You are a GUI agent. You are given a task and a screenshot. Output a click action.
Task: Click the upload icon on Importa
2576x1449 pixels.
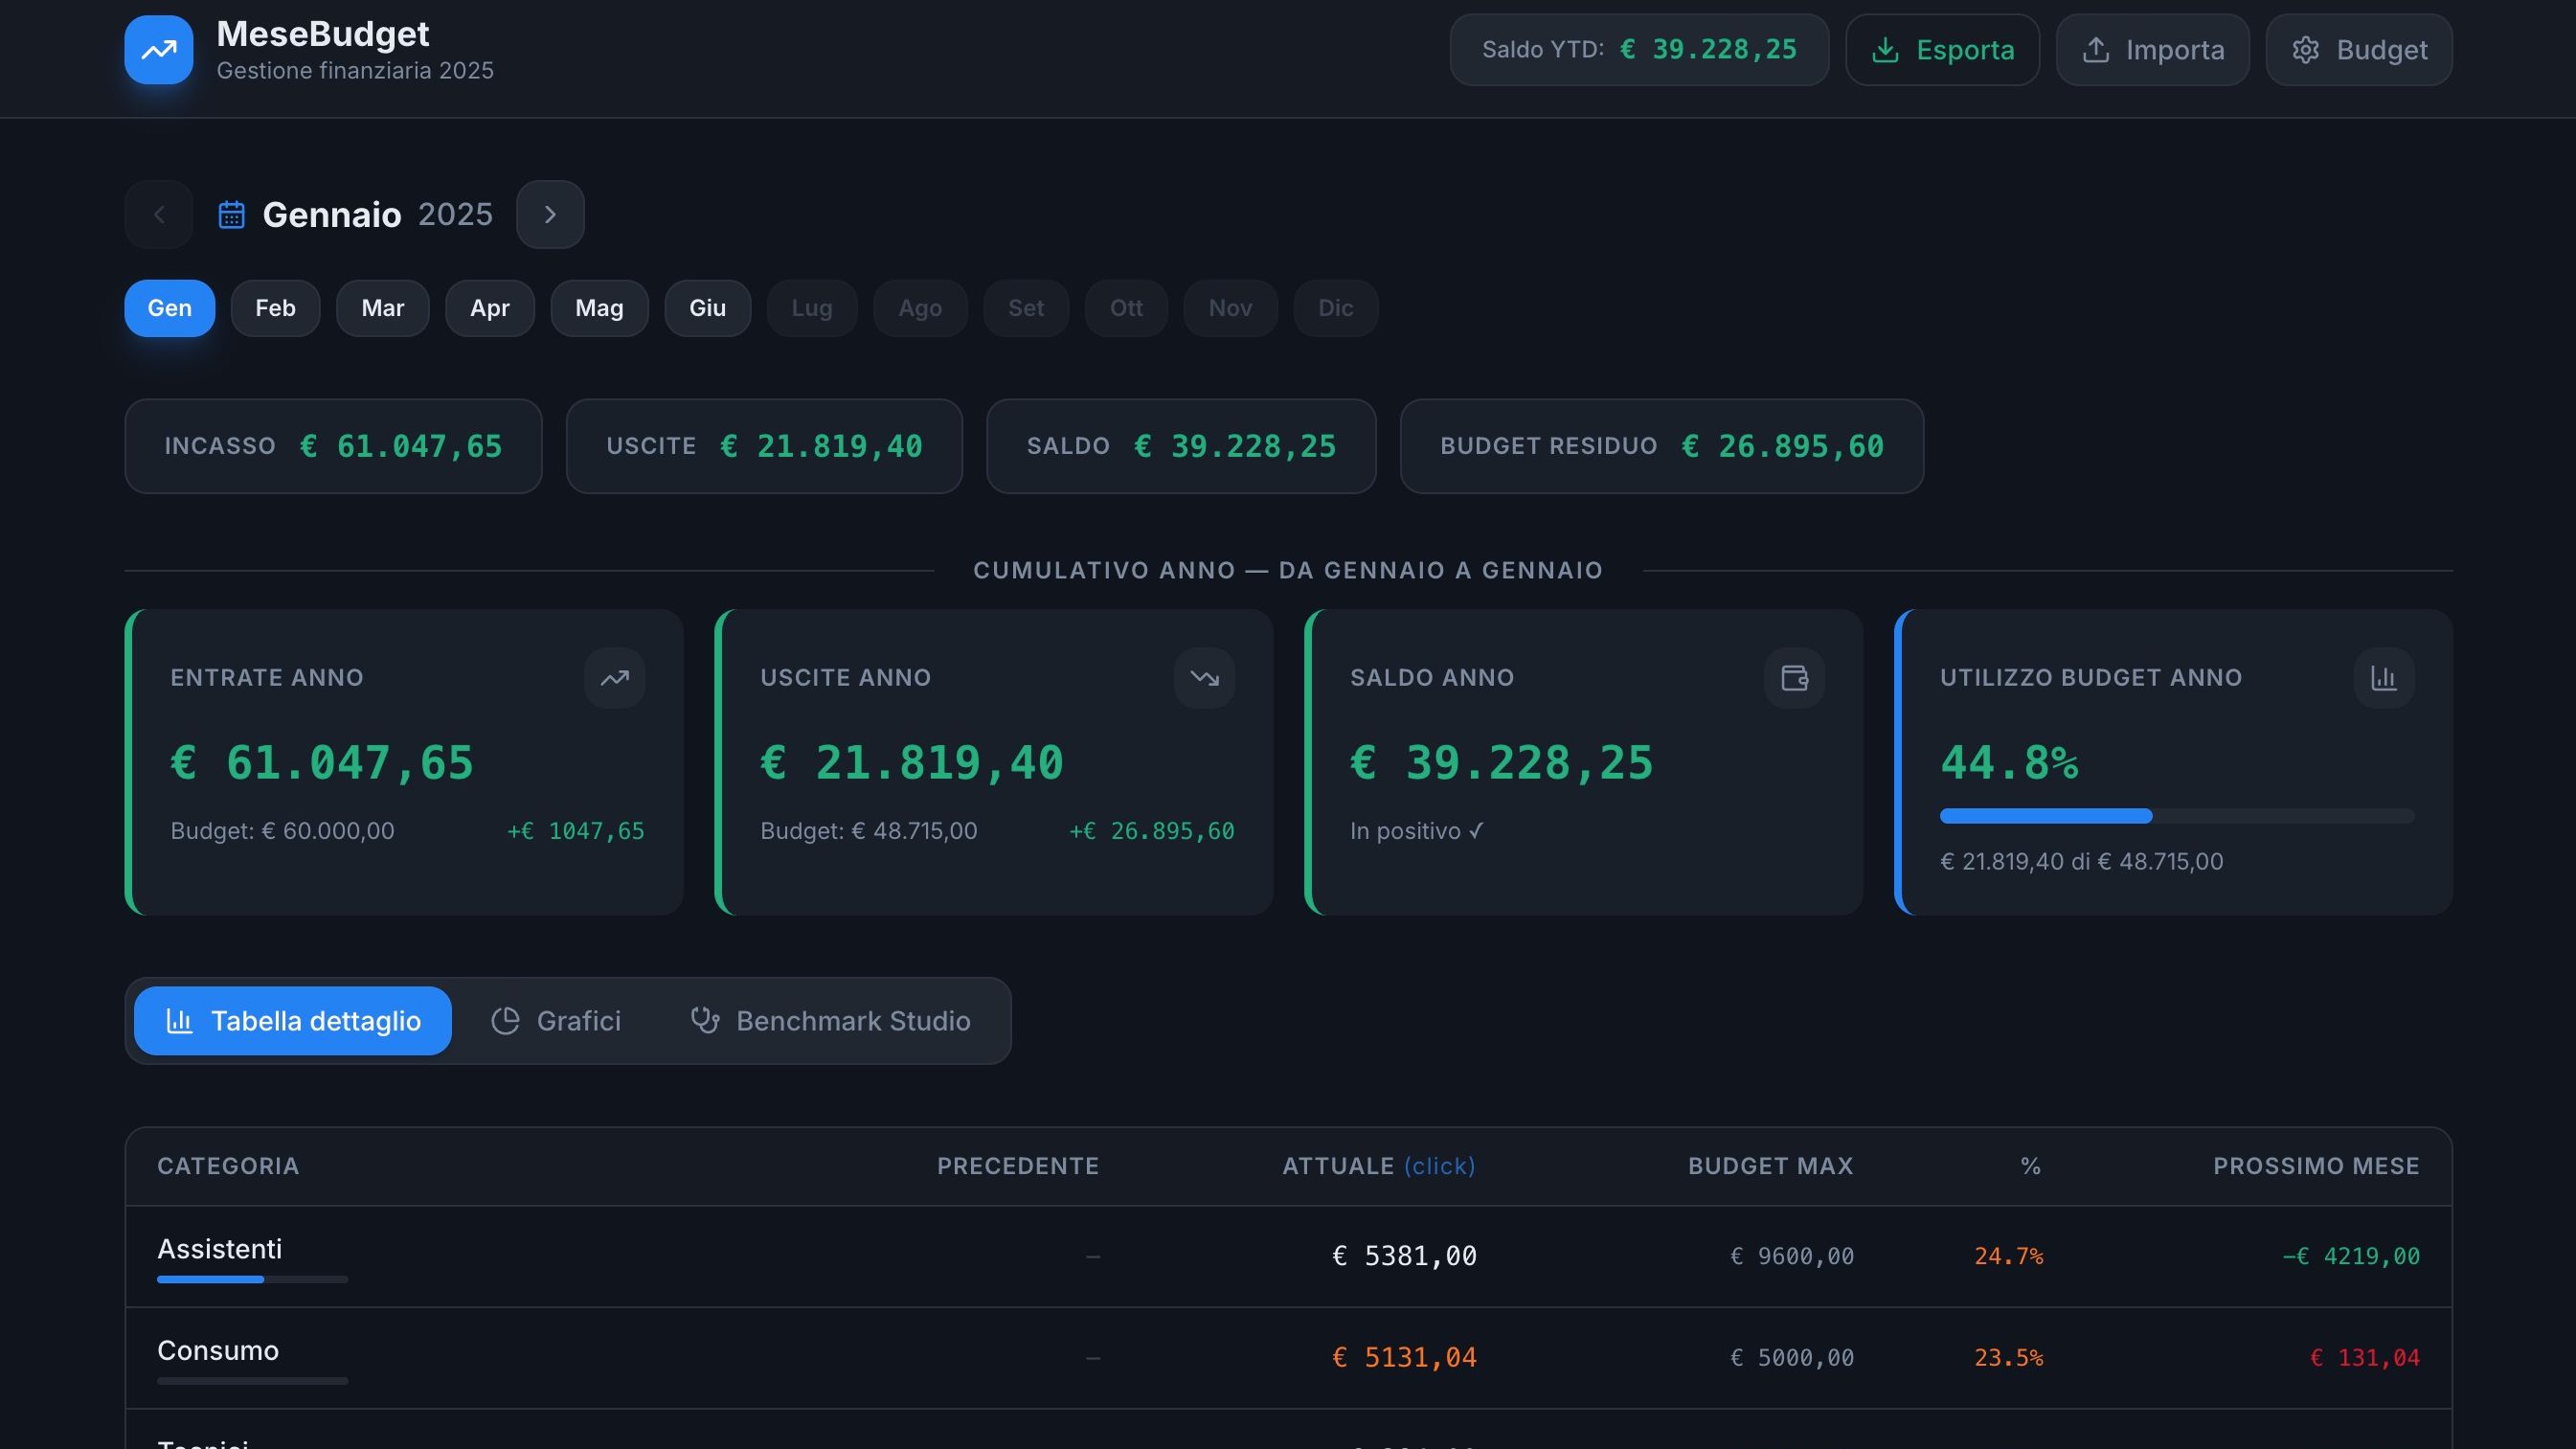[2096, 50]
